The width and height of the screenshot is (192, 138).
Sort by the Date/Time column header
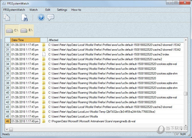pyautogui.click(x=25, y=40)
